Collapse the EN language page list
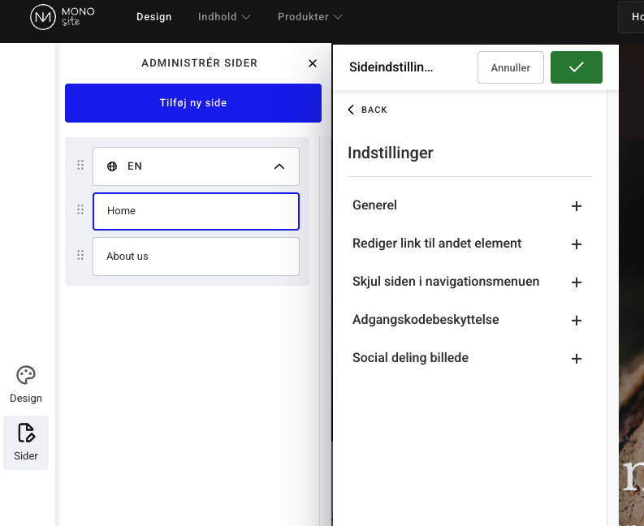 pyautogui.click(x=279, y=166)
